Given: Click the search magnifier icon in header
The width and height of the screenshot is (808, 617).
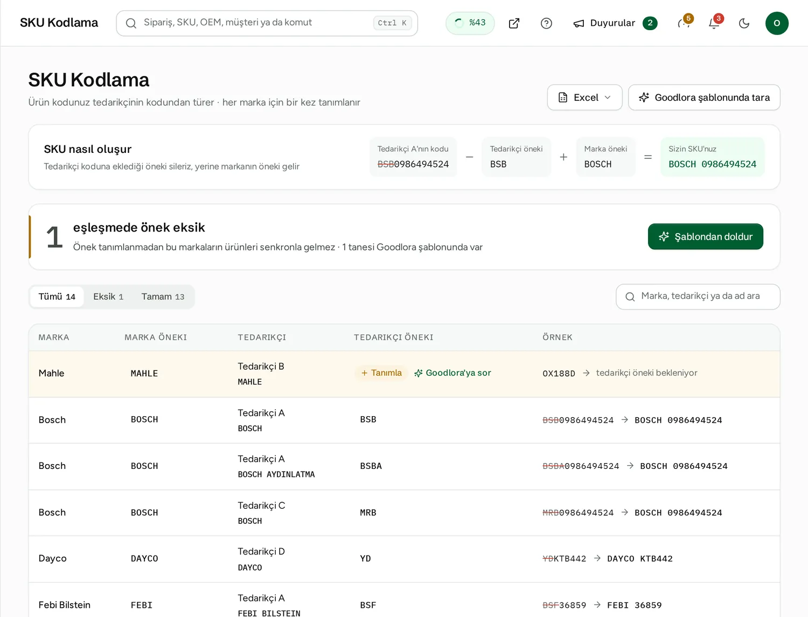Looking at the screenshot, I should (131, 23).
